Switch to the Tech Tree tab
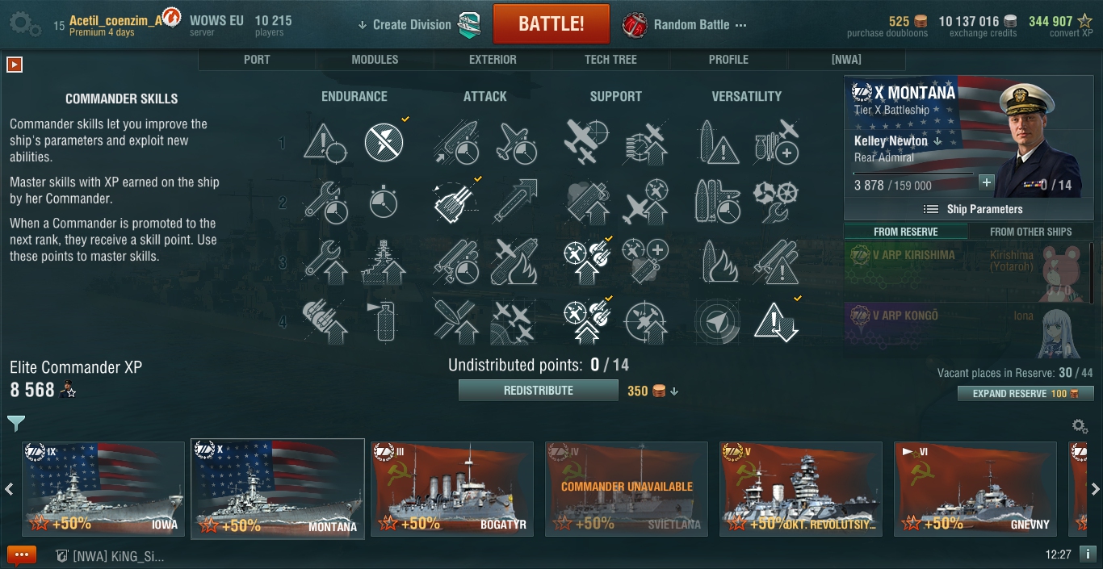The height and width of the screenshot is (569, 1103). pos(610,60)
